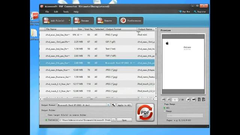
Task: Browse for output folder with ellipsis button
Action: click(113, 120)
